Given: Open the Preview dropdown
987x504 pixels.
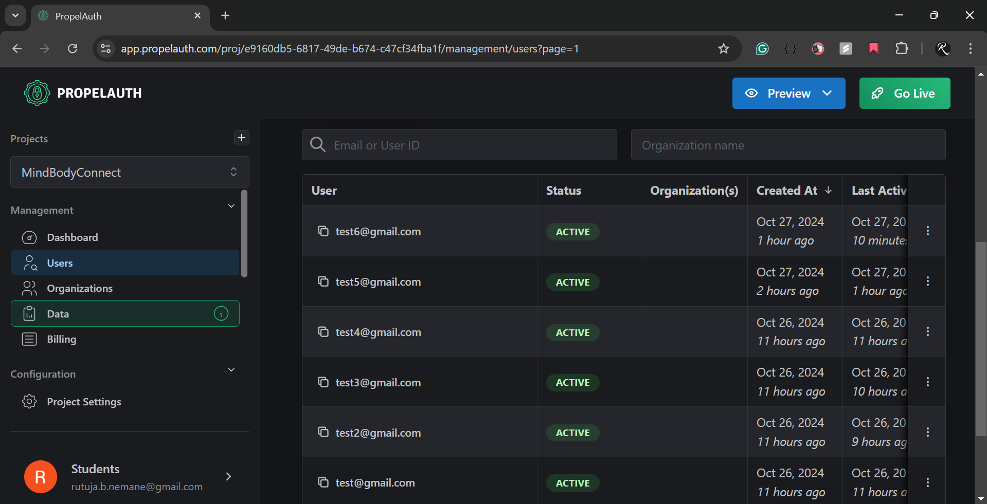Looking at the screenshot, I should 788,93.
